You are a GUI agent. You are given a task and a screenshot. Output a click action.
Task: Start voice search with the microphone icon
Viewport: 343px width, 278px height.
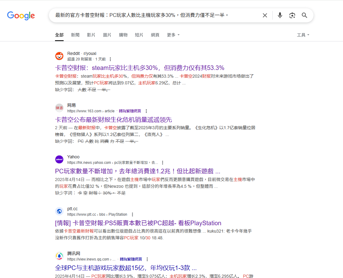pyautogui.click(x=280, y=15)
